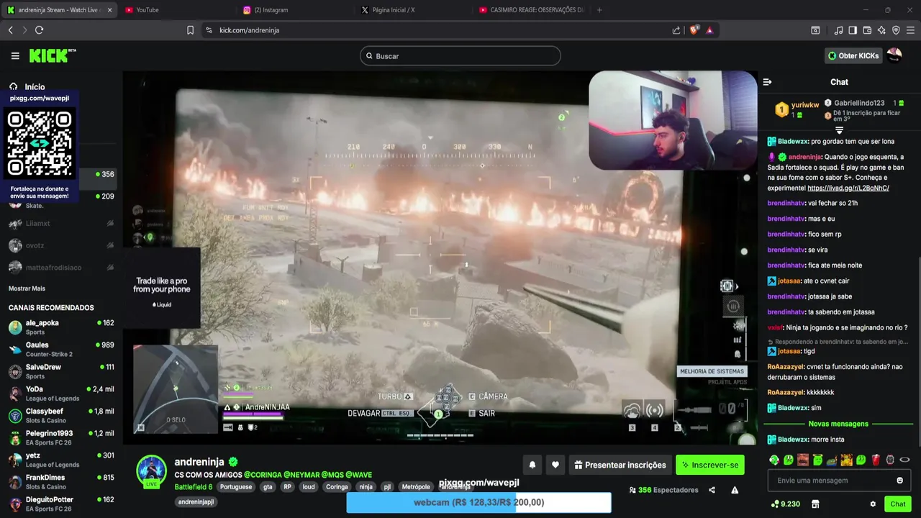The width and height of the screenshot is (921, 518).
Task: Open Brave Rewards triangle icon
Action: [709, 30]
